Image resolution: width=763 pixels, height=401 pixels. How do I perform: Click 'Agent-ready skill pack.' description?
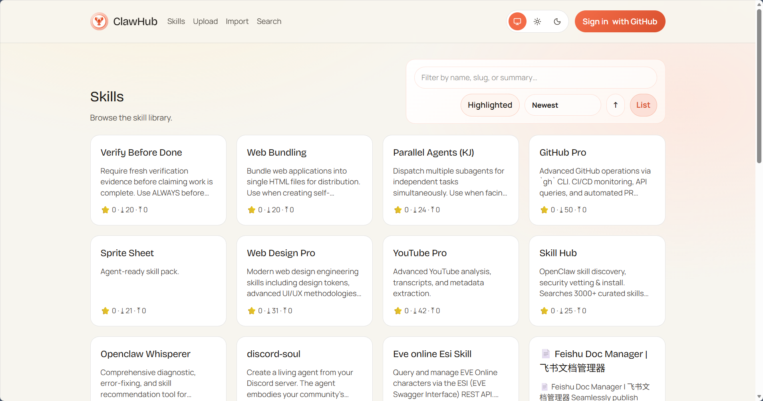coord(140,271)
